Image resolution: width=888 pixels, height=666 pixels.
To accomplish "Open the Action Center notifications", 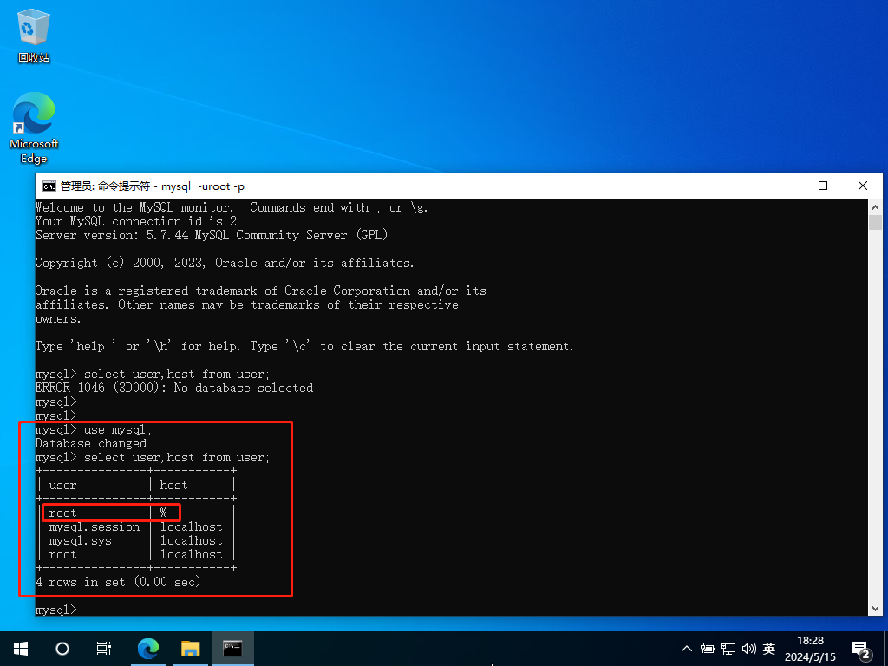I will [861, 649].
